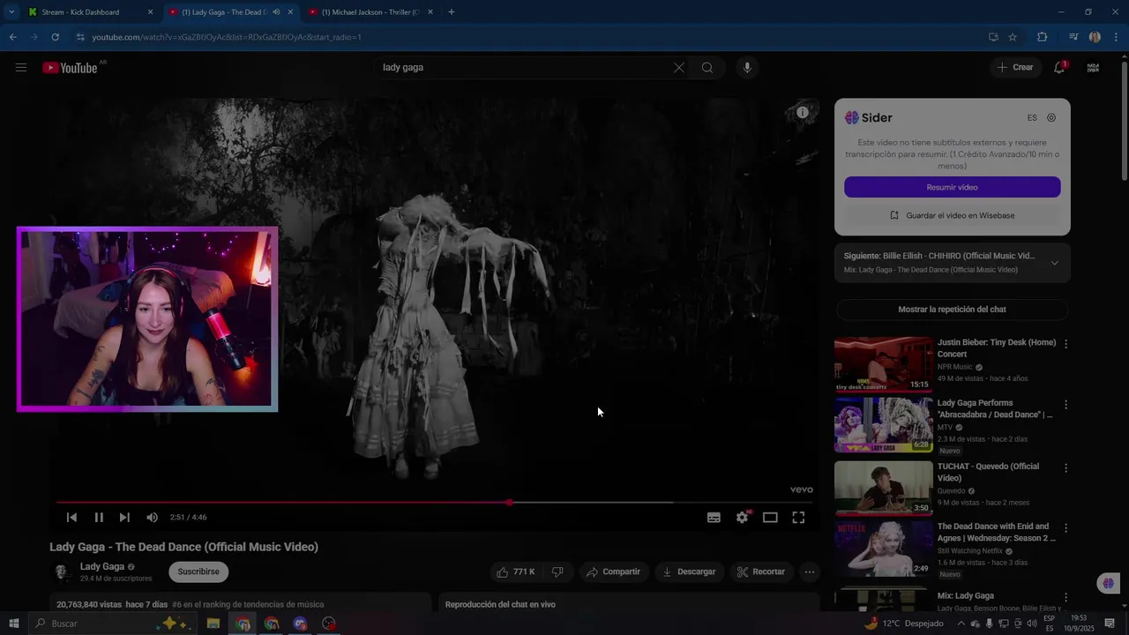Share the video via Compartir
Screen dimensions: 1129x635
coord(614,571)
